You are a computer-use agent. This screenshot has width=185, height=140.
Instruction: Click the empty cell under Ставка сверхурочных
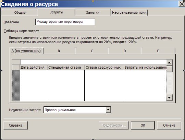104,85
